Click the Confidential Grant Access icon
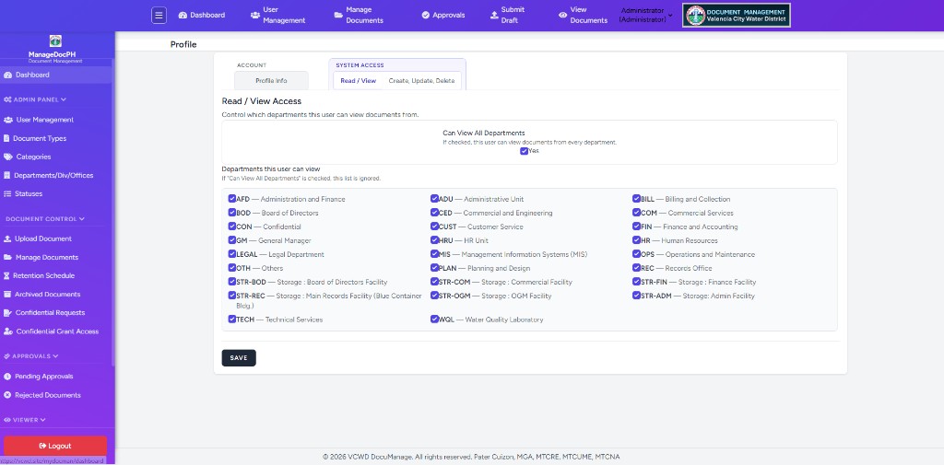The height and width of the screenshot is (465, 944). pyautogui.click(x=8, y=331)
